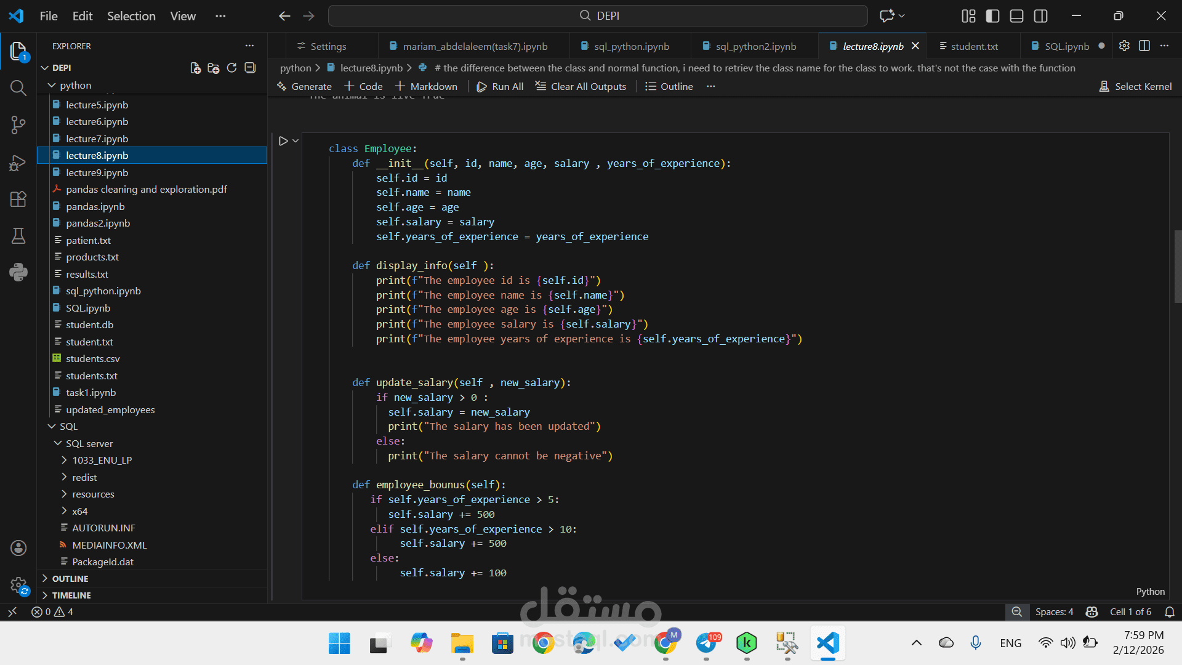Screen dimensions: 1182x665
Task: Open the Testing flask view
Action: (18, 236)
